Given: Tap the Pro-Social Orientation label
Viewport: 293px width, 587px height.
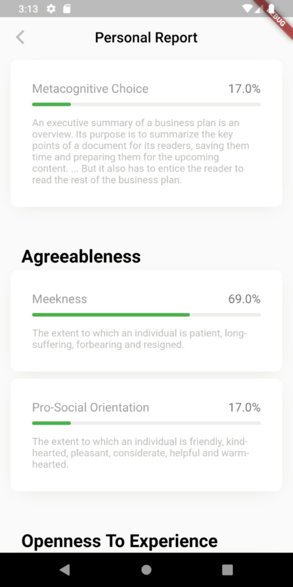Looking at the screenshot, I should pos(90,407).
